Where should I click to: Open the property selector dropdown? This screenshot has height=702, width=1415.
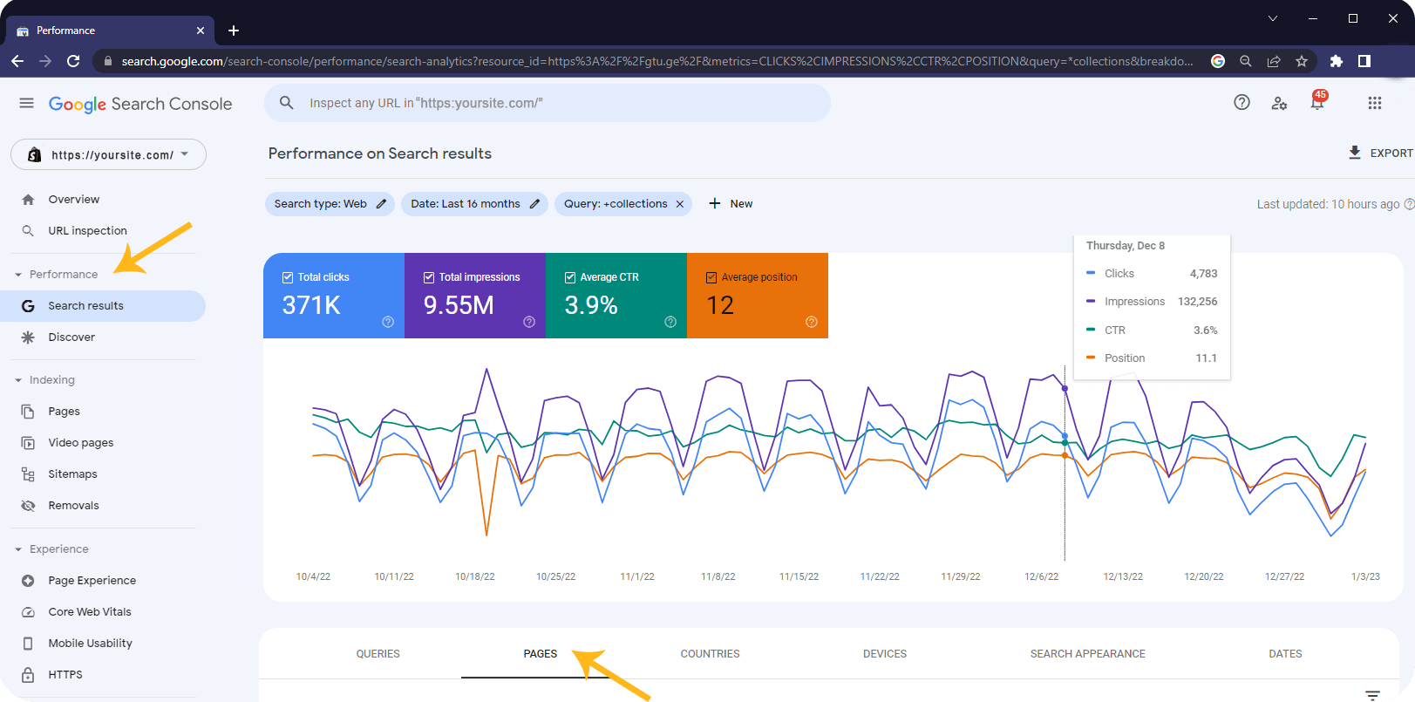(x=108, y=154)
